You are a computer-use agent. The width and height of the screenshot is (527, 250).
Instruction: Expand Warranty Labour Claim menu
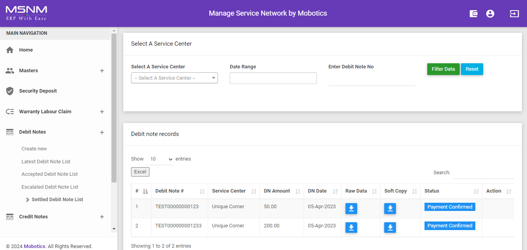point(102,112)
